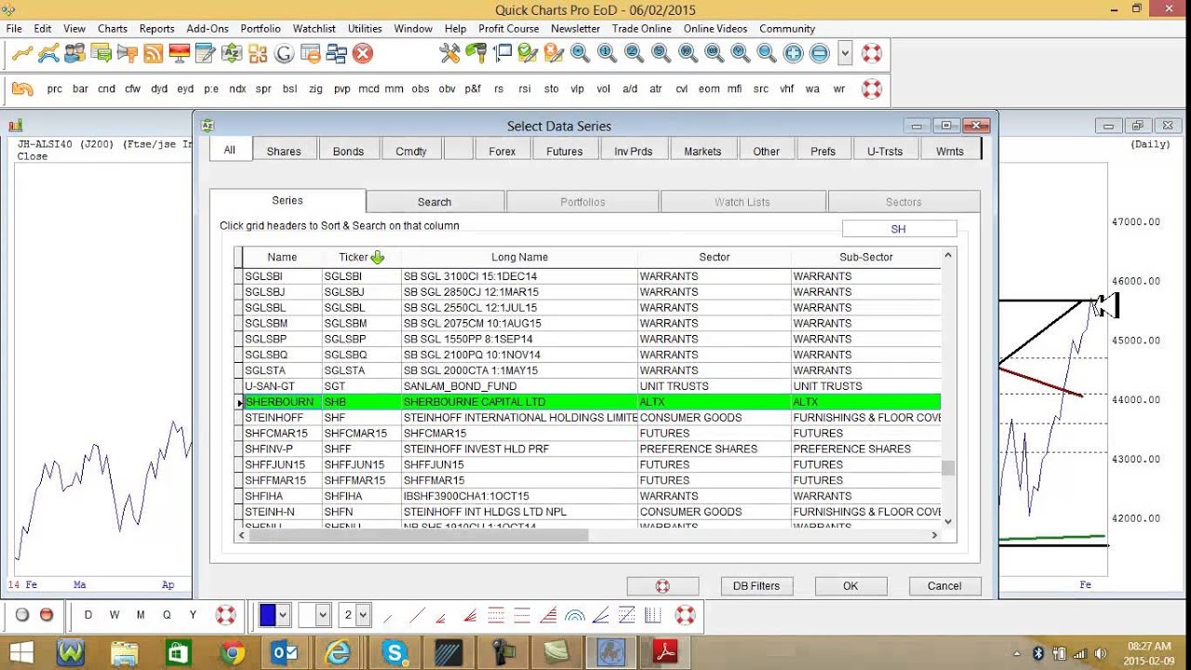Screen dimensions: 1191x670
Task: Switch to the Futures tab
Action: tap(565, 151)
